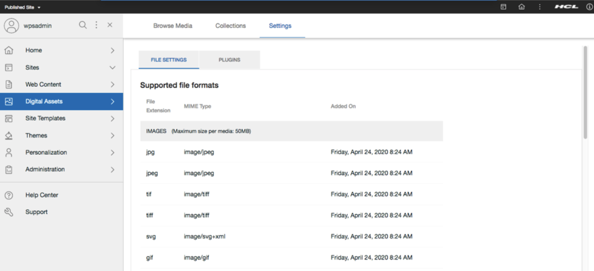Open Help Center question mark icon

(x=9, y=195)
